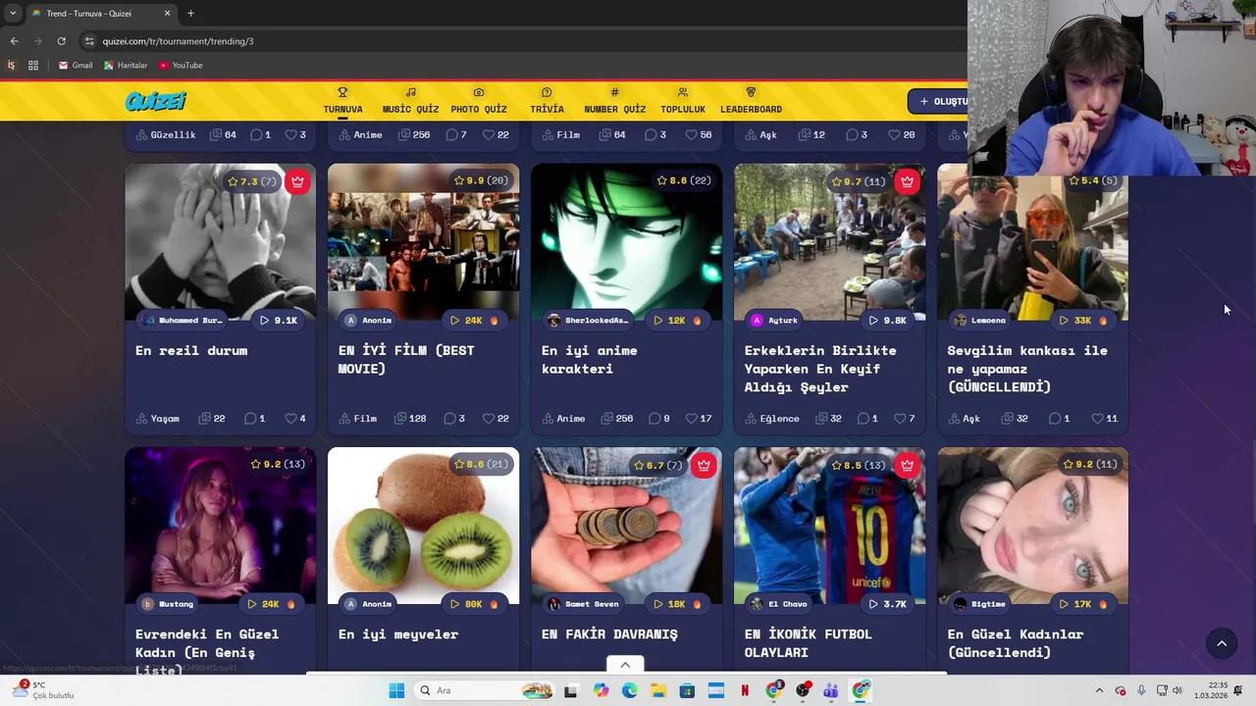Open author Lemoena profile

coord(981,321)
